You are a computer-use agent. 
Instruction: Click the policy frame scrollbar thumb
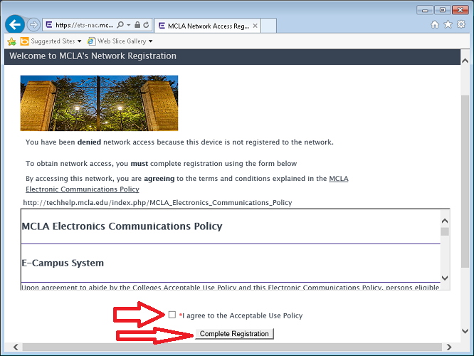(x=445, y=232)
